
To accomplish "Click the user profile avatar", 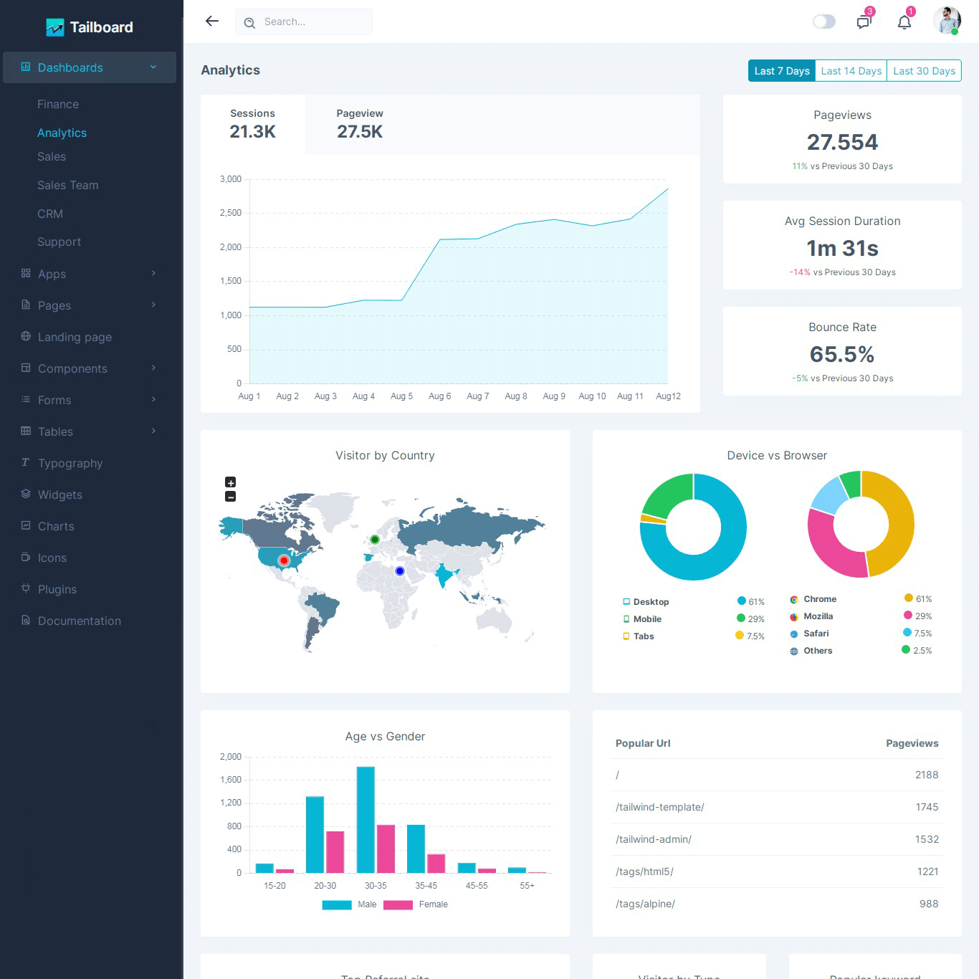I will pyautogui.click(x=947, y=21).
